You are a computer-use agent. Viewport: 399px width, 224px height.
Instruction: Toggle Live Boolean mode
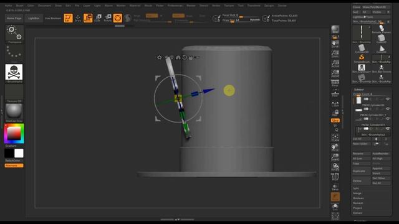pyautogui.click(x=53, y=18)
